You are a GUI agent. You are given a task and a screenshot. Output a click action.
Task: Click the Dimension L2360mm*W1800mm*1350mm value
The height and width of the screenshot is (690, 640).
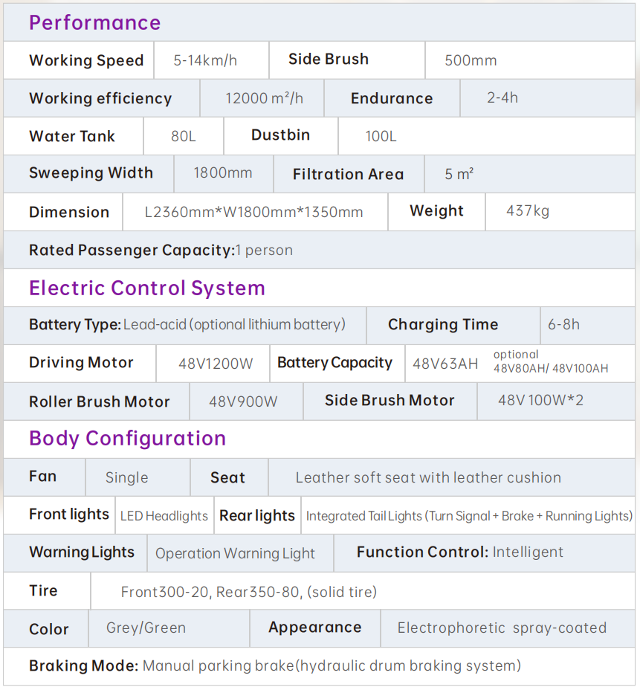coord(253,212)
